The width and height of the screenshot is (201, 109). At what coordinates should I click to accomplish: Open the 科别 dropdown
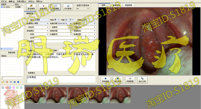pyautogui.click(x=47, y=34)
